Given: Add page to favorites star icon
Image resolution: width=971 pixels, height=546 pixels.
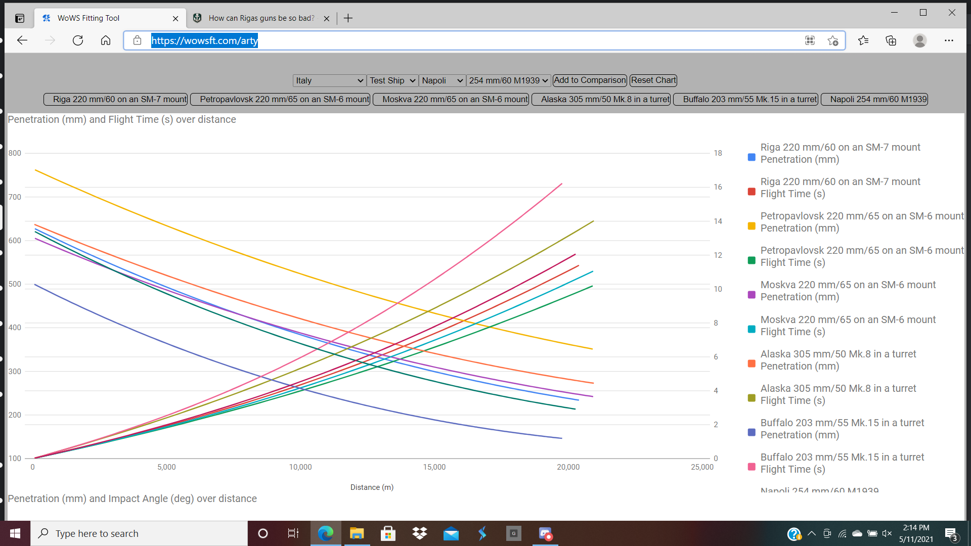Looking at the screenshot, I should (833, 40).
